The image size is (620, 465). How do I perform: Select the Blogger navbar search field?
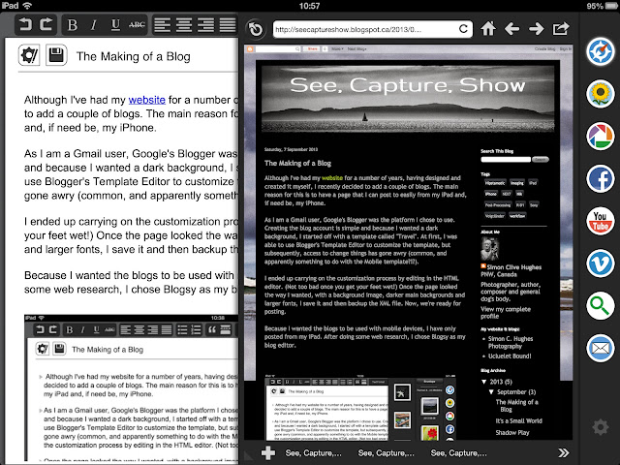tap(278, 49)
